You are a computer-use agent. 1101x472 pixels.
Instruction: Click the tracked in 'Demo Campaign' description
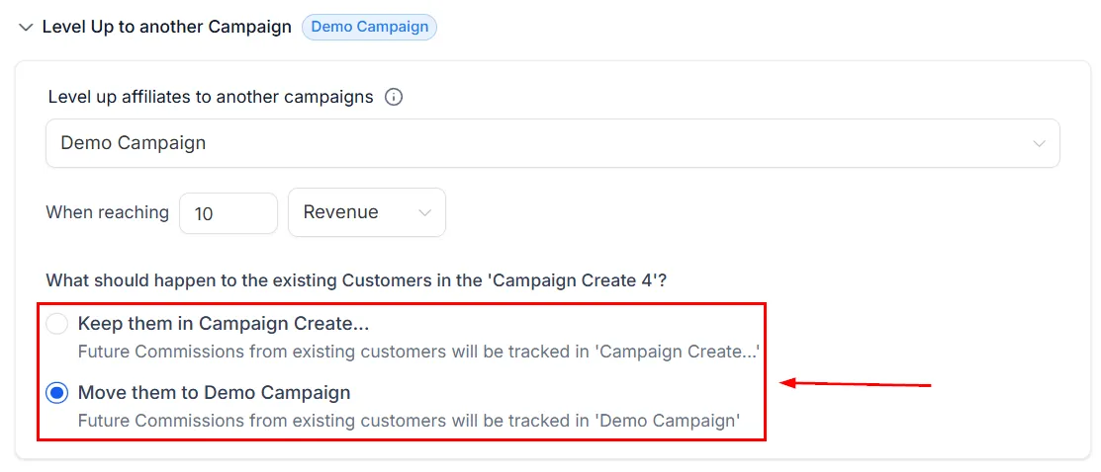(410, 421)
